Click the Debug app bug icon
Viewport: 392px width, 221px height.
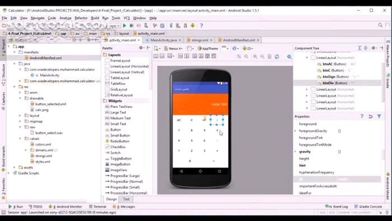[x=131, y=26]
